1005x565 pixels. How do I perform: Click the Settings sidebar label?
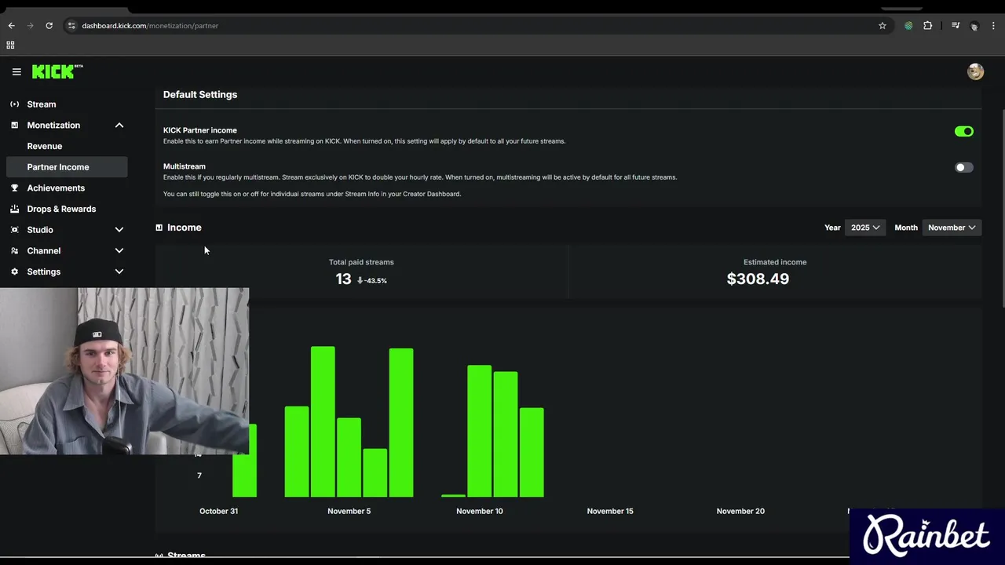pos(44,272)
